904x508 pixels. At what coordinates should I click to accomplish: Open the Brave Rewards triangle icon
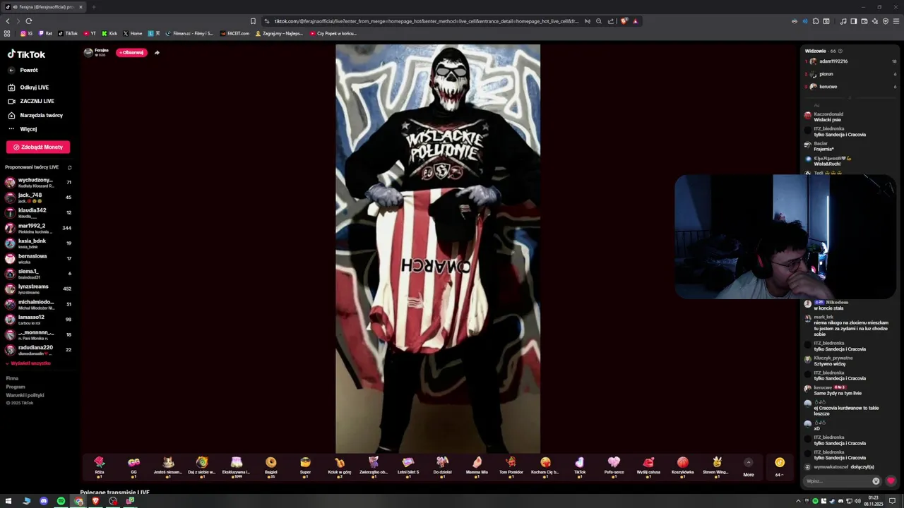point(635,21)
